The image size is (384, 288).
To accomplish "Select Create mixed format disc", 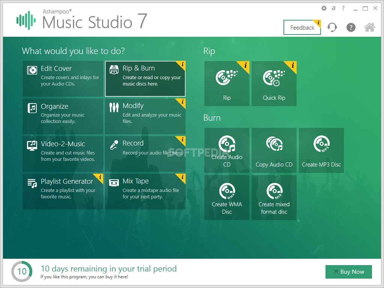I will coord(274,197).
